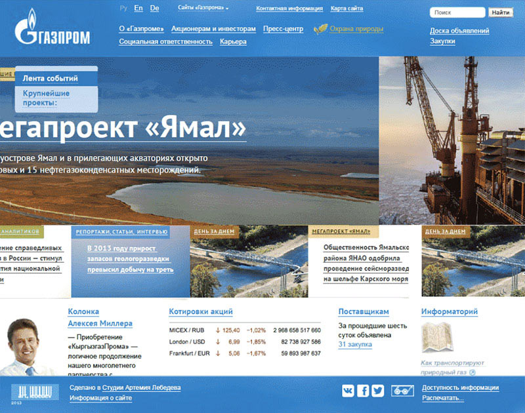The width and height of the screenshot is (525, 413).
Task: Open the 31 закупка link
Action: coord(355,344)
